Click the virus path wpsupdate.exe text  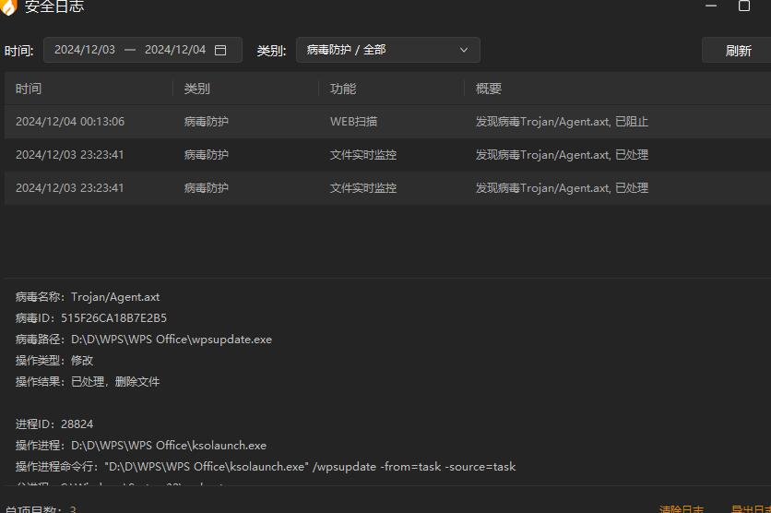(172, 340)
